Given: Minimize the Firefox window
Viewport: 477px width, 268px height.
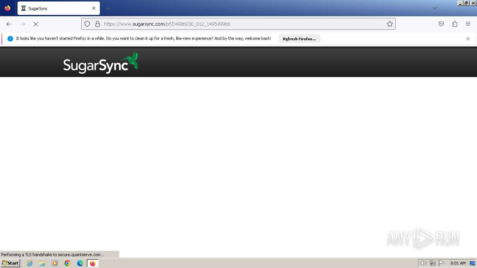Looking at the screenshot, I should (460, 3).
